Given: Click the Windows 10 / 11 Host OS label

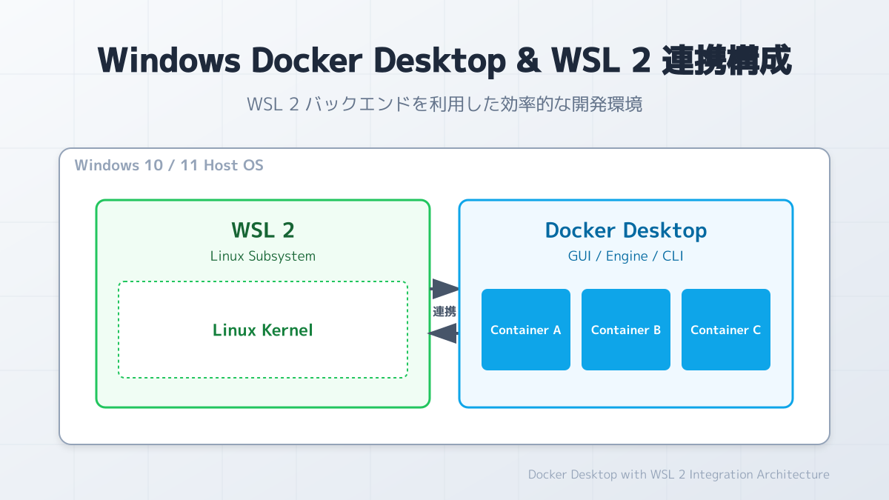Looking at the screenshot, I should click(x=169, y=165).
